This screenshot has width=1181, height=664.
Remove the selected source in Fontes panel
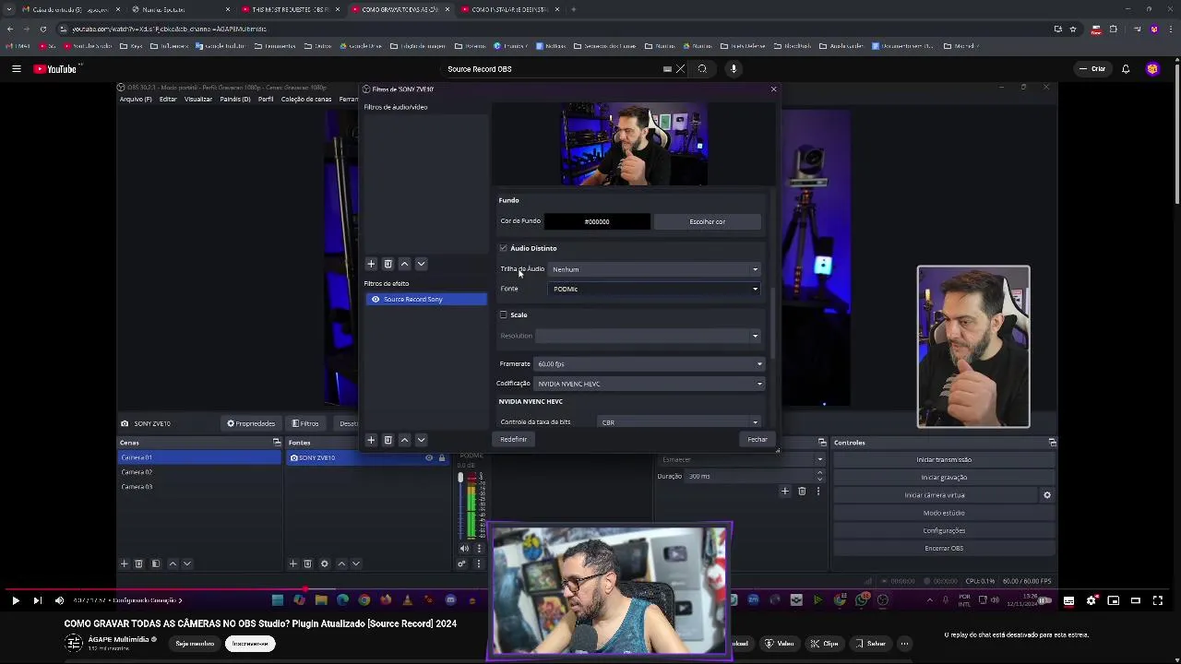pyautogui.click(x=308, y=563)
